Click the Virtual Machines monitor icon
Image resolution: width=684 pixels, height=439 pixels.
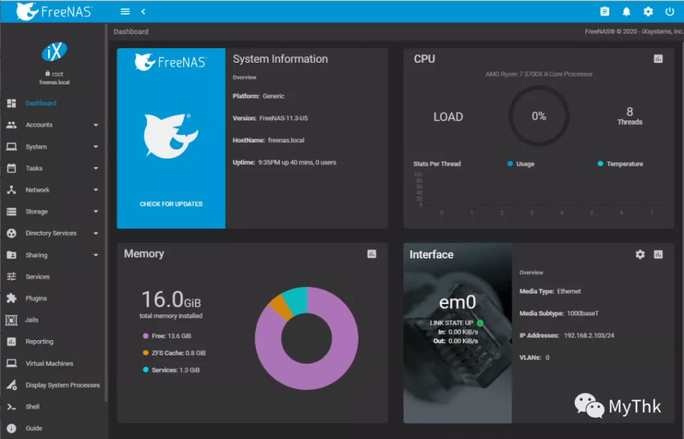11,363
